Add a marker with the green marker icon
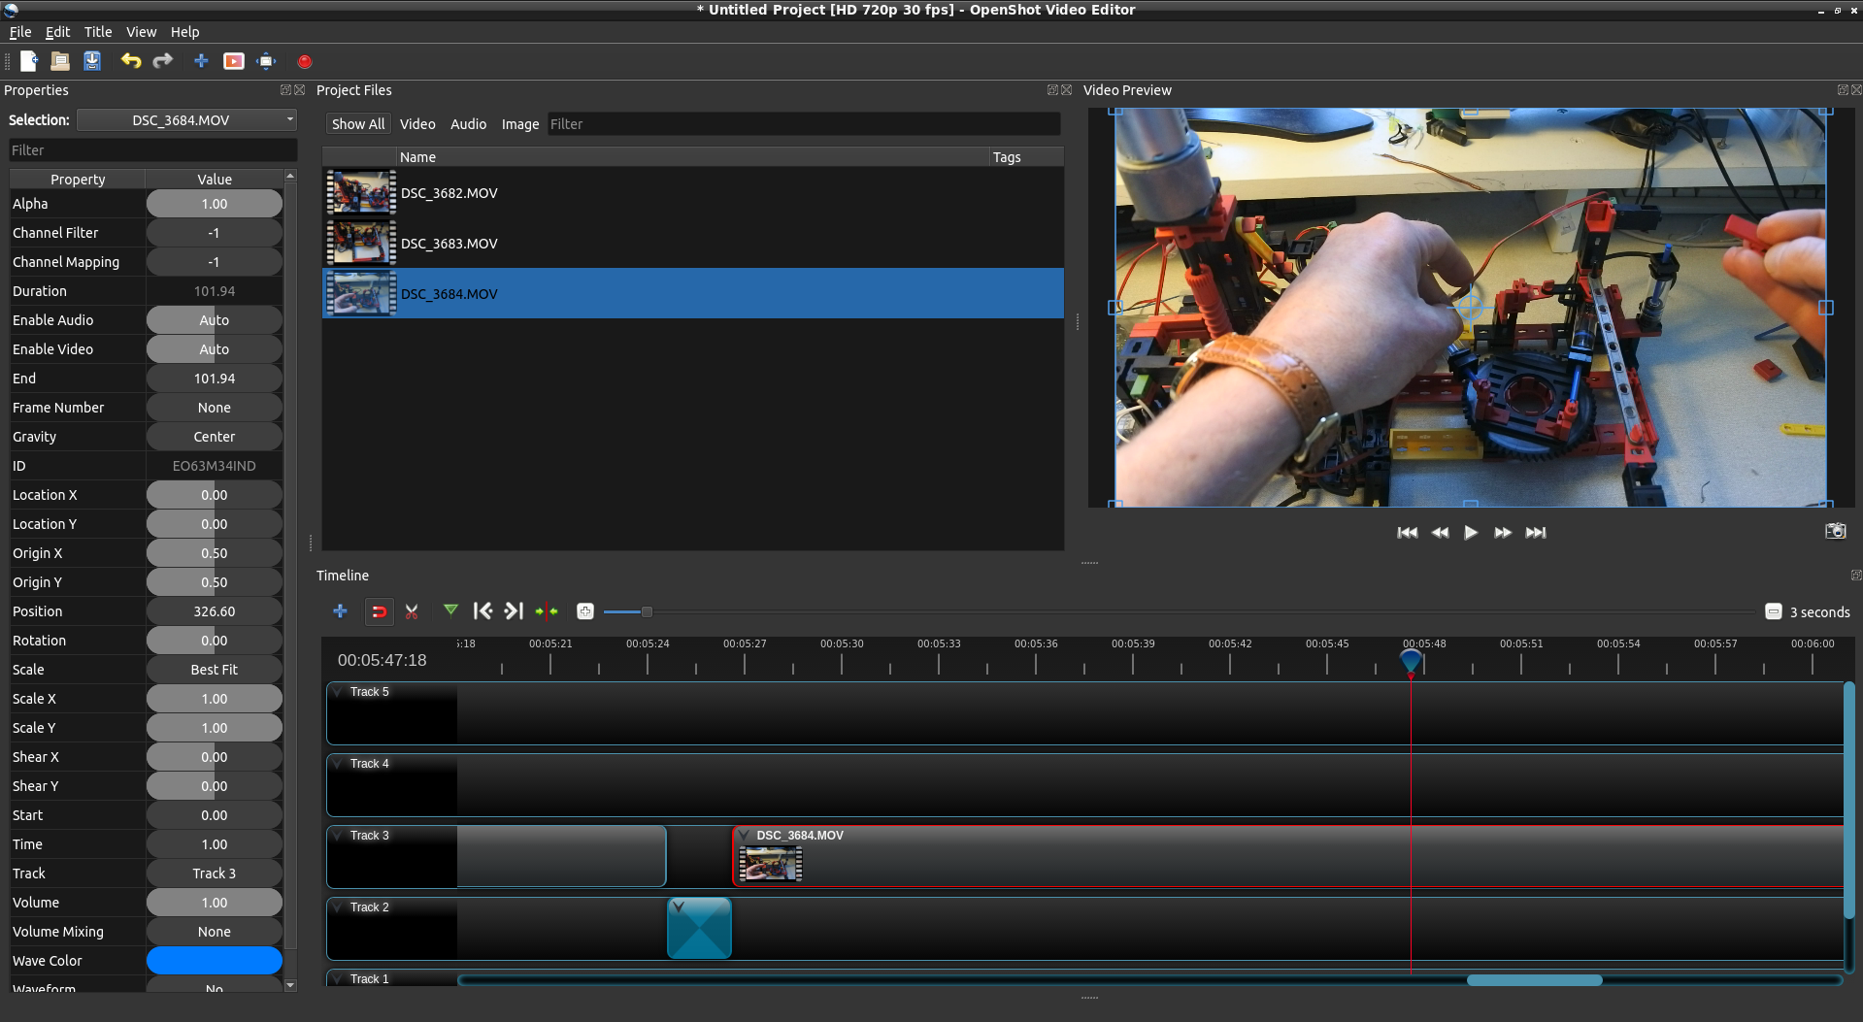 [450, 611]
